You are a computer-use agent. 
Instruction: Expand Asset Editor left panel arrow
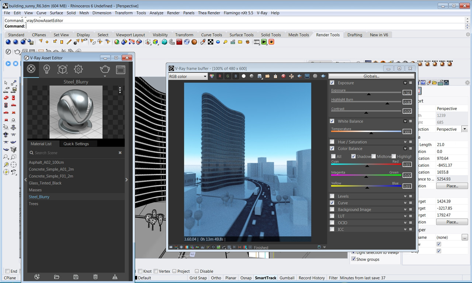tap(25, 180)
